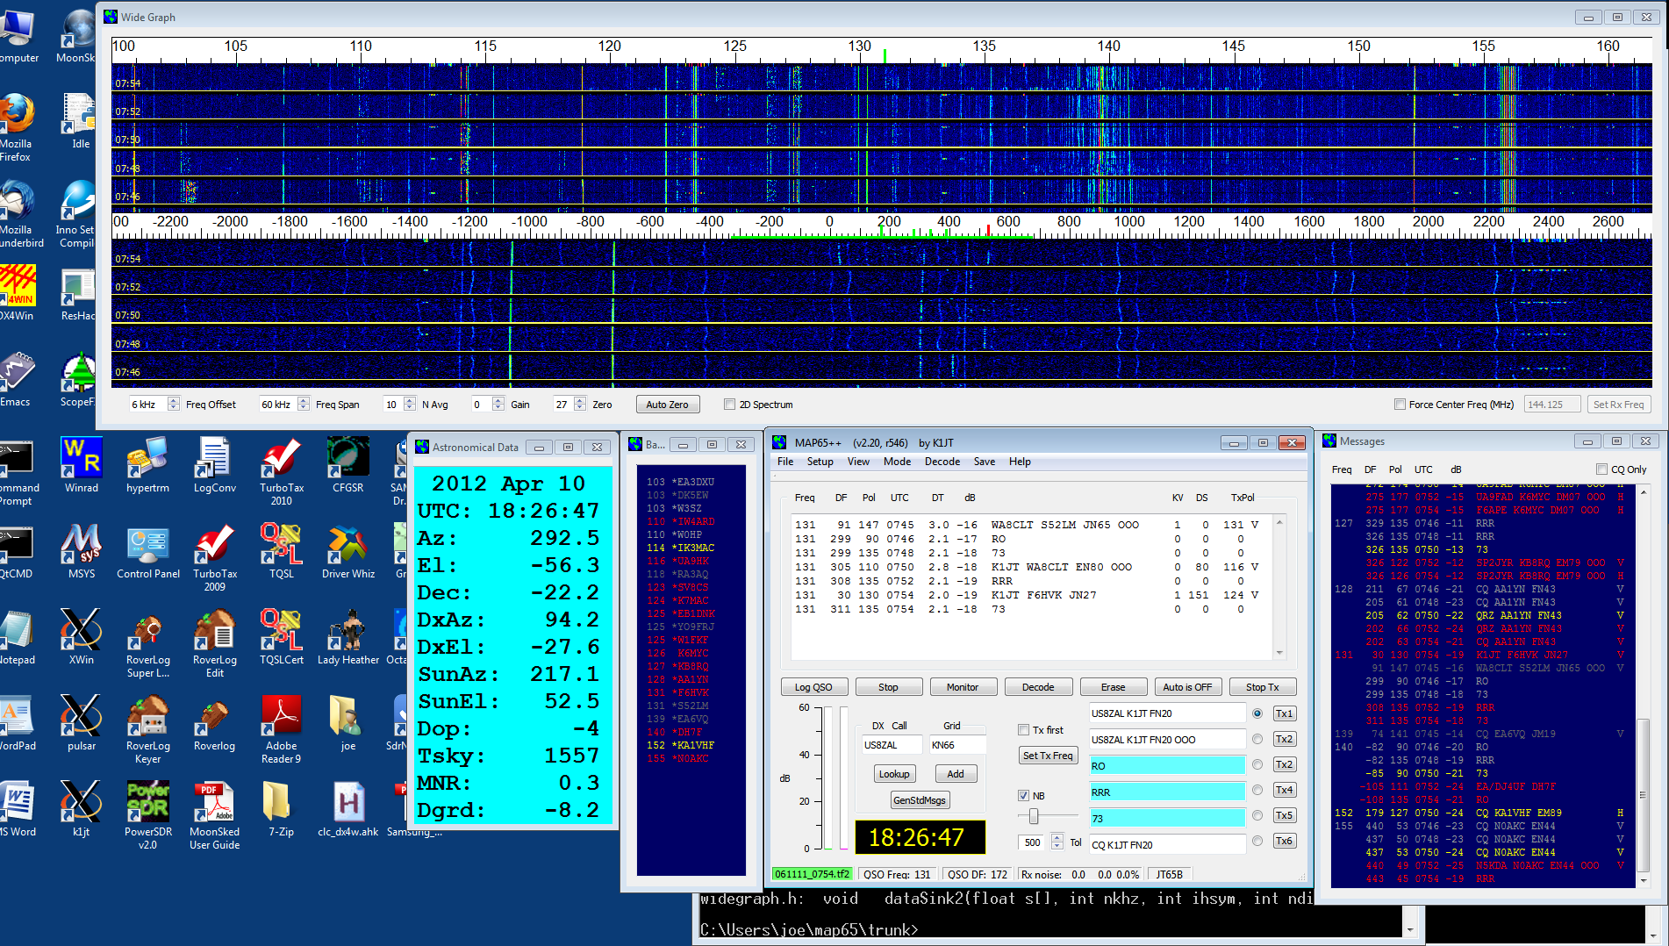Increase the N Avg spinner value

(x=410, y=400)
